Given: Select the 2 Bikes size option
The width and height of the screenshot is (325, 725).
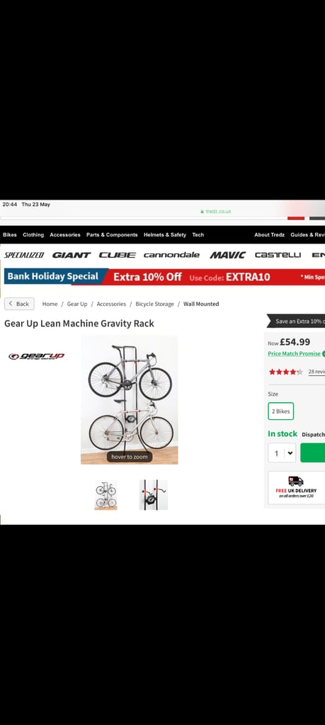Looking at the screenshot, I should click(280, 411).
